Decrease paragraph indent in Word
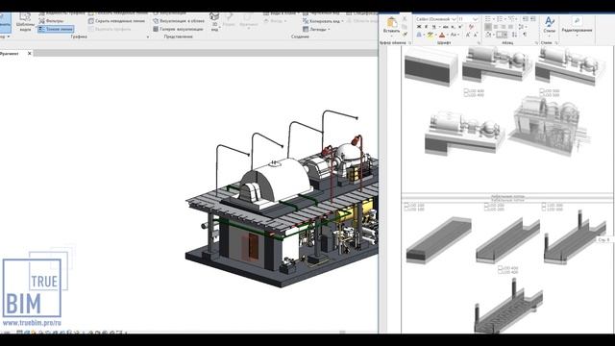615x346 pixels. point(526,18)
